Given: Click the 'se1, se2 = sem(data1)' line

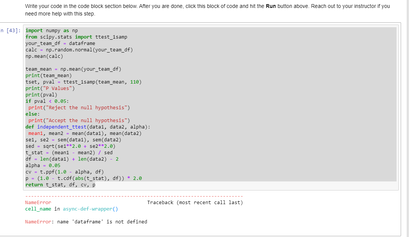Looking at the screenshot, I should (73, 139).
